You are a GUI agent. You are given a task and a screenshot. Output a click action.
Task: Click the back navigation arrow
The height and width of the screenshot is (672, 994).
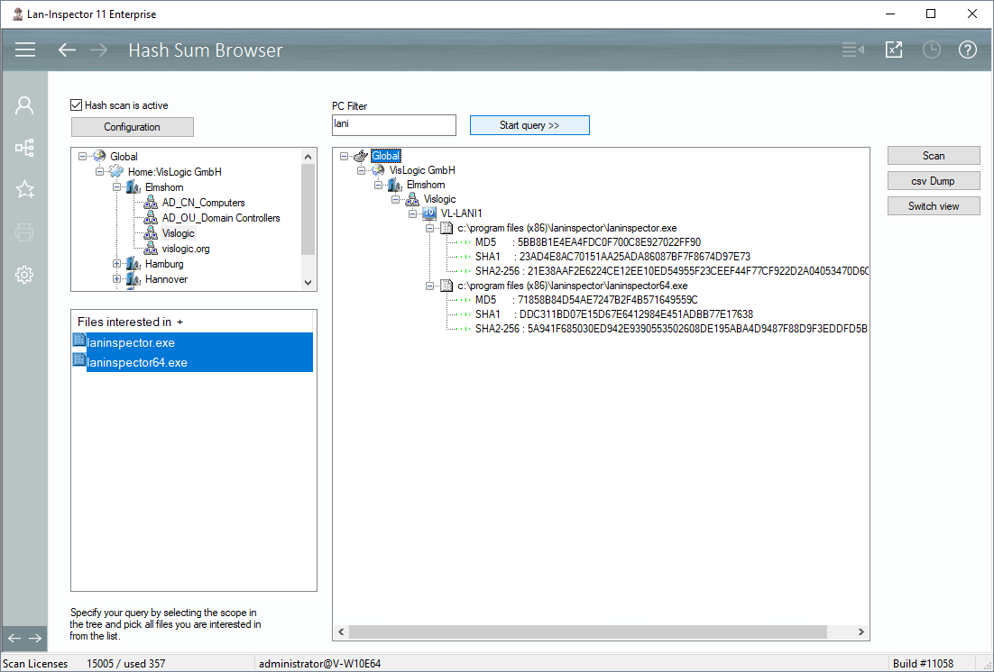[x=67, y=50]
